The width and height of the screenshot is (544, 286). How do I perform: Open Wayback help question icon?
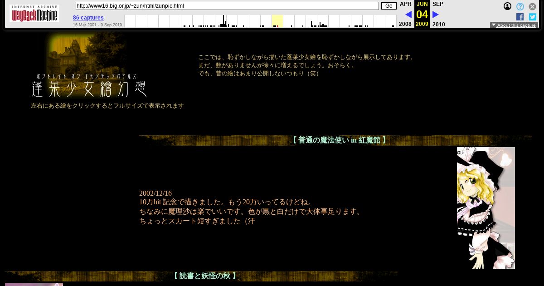click(520, 6)
